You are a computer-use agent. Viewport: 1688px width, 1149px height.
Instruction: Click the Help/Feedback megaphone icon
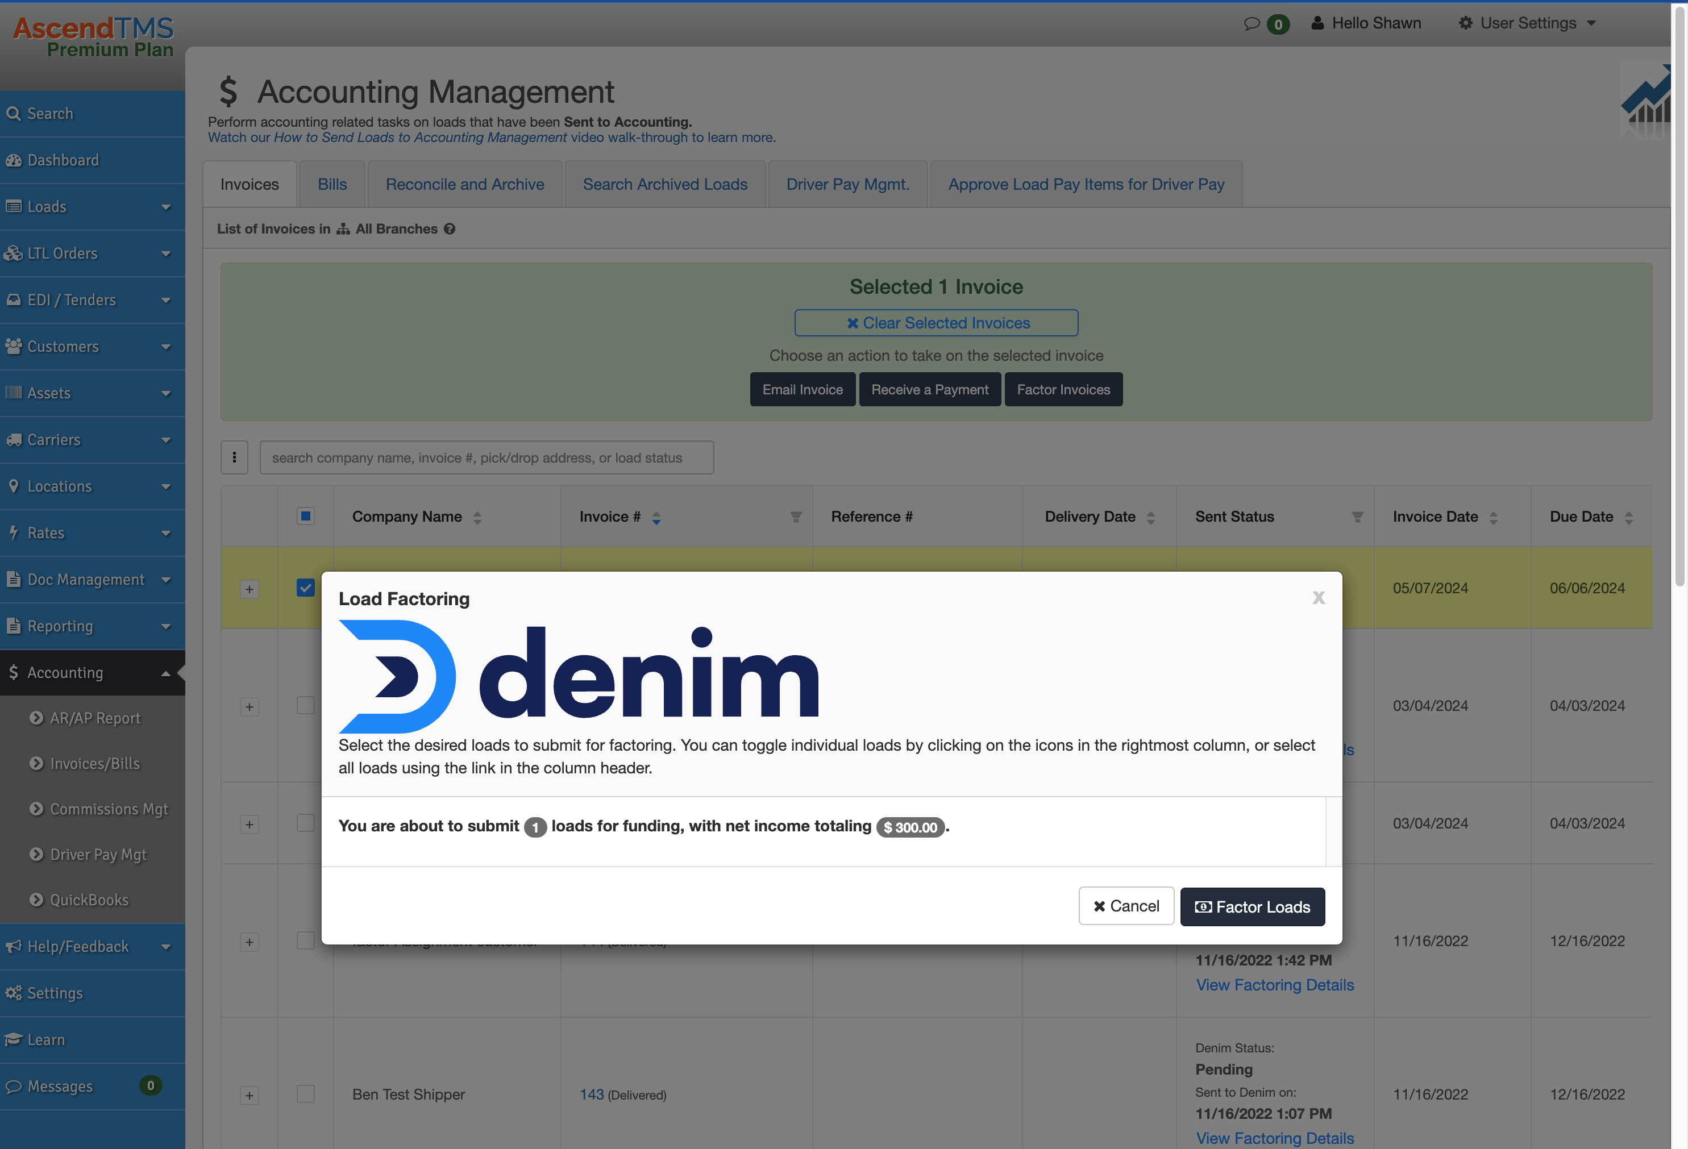coord(13,946)
